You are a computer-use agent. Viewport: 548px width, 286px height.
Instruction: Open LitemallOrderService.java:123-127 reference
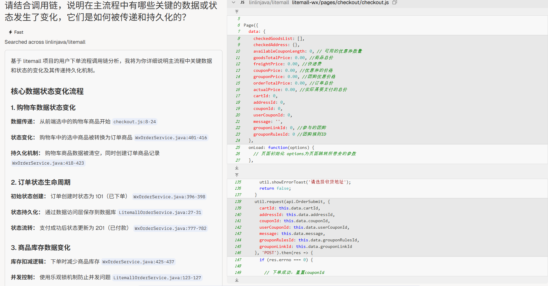tap(157, 278)
